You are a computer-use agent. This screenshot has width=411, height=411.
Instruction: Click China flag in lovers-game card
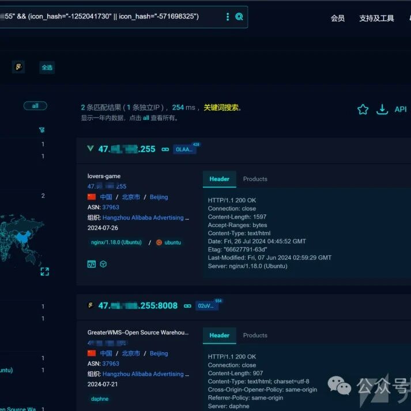point(92,197)
